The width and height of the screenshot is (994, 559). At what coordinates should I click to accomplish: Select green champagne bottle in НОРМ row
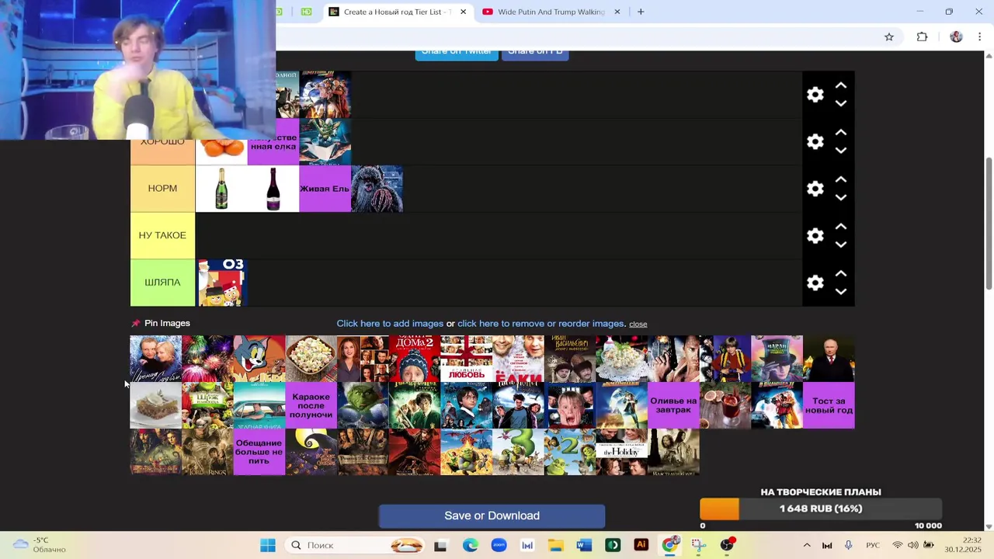[x=221, y=189]
